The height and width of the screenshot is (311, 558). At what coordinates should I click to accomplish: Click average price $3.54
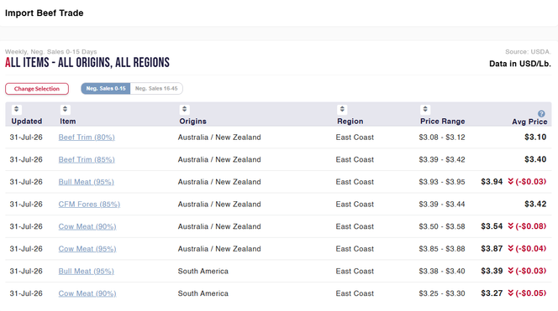492,226
